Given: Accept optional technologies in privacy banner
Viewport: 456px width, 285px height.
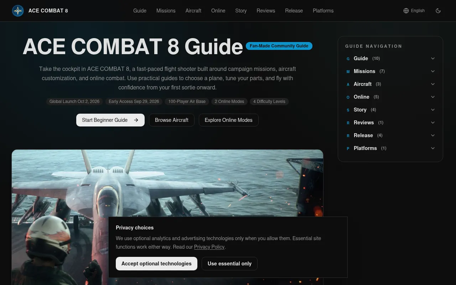Looking at the screenshot, I should [156, 264].
